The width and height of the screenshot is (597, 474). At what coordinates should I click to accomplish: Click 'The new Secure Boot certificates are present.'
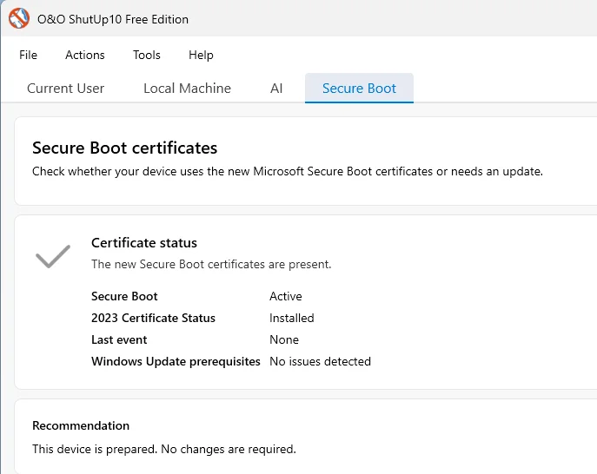(x=211, y=264)
